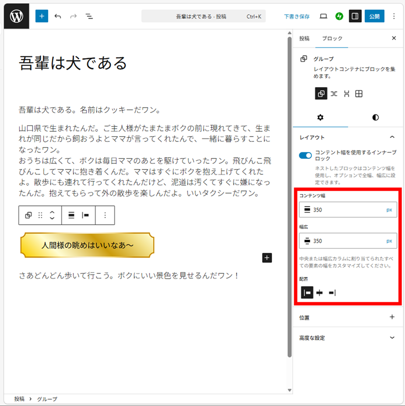405x406 pixels.
Task: Click the undo arrow icon
Action: point(58,16)
